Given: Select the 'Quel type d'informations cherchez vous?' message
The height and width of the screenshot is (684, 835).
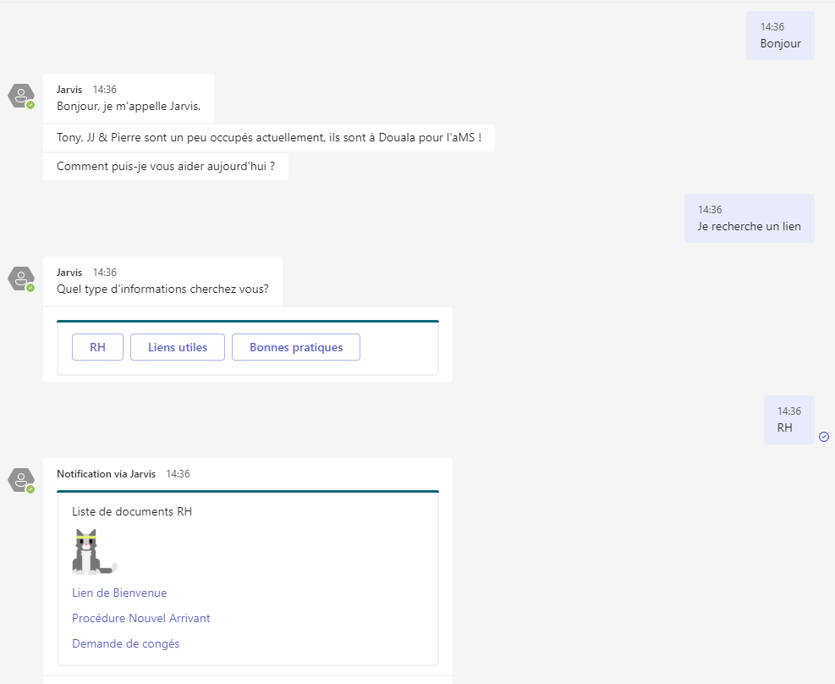Looking at the screenshot, I should coord(162,289).
